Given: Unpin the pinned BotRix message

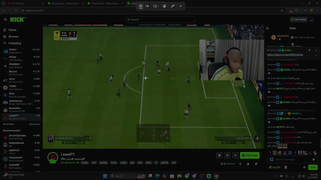Looking at the screenshot, I should point(309,50).
